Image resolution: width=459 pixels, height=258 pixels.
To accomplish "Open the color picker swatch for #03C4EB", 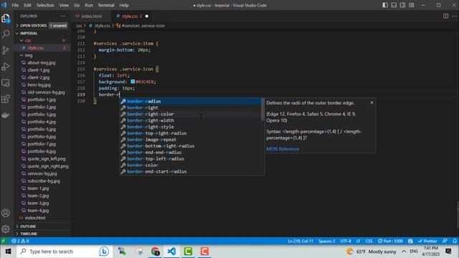I will (x=133, y=82).
